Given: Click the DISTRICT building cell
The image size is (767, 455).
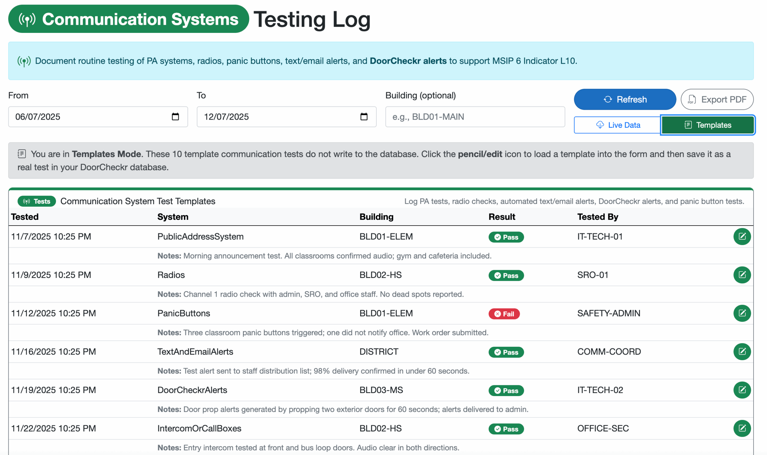Looking at the screenshot, I should point(379,351).
